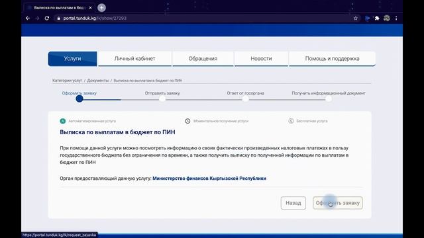Image resolution: width=424 pixels, height=238 pixels.
Task: Click the 'Автоматизированная услуга' label
Action: point(92,121)
